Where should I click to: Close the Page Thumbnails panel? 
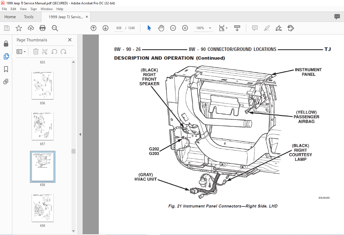click(x=70, y=40)
